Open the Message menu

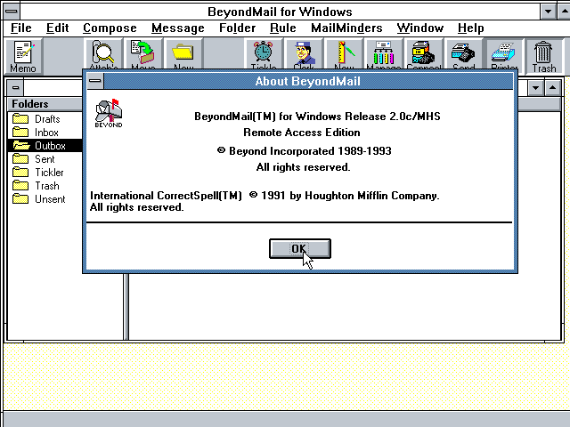click(x=178, y=28)
